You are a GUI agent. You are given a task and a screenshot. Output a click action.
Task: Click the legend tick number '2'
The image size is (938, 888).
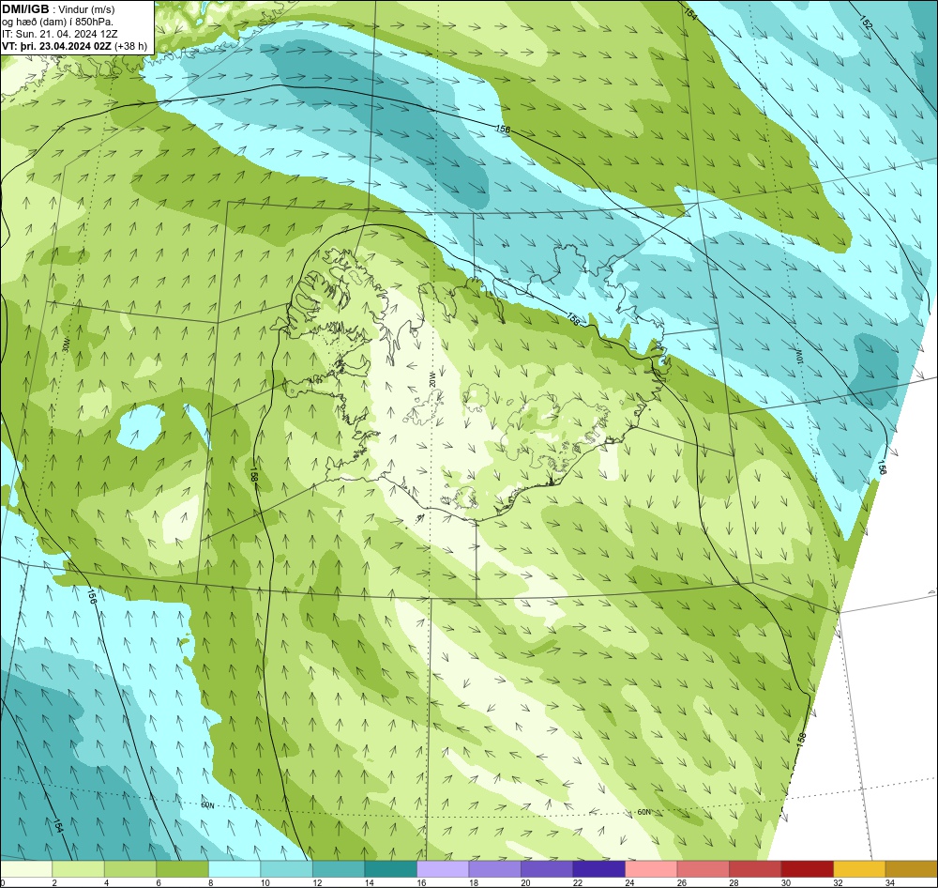(x=55, y=882)
